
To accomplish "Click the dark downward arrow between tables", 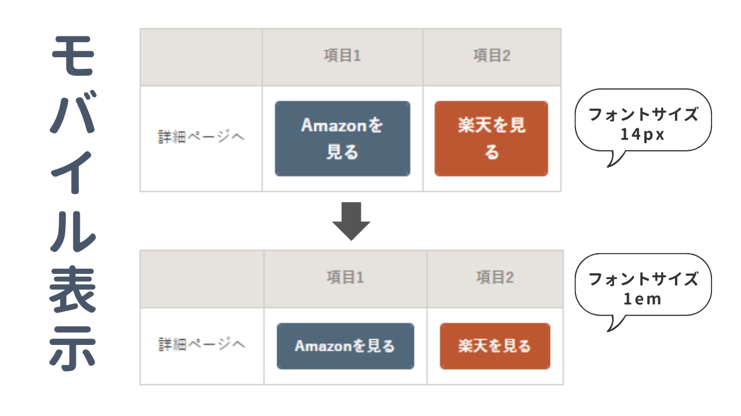I will pos(351,221).
